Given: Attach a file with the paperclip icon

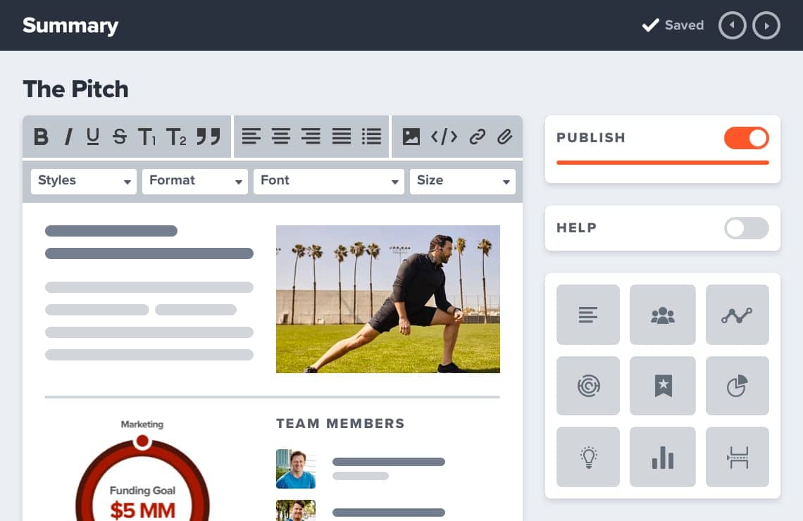Looking at the screenshot, I should 504,137.
